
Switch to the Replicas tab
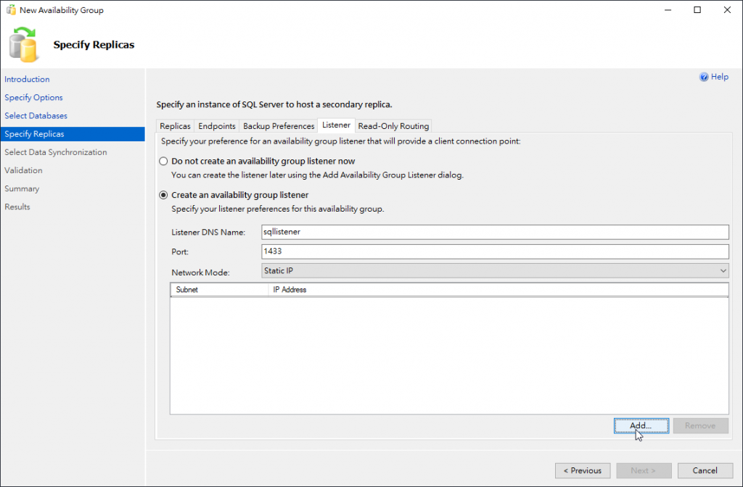[175, 126]
